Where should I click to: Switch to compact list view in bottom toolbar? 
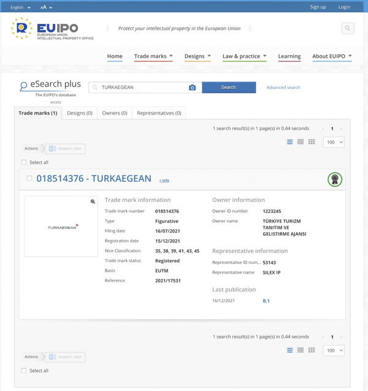pos(301,350)
